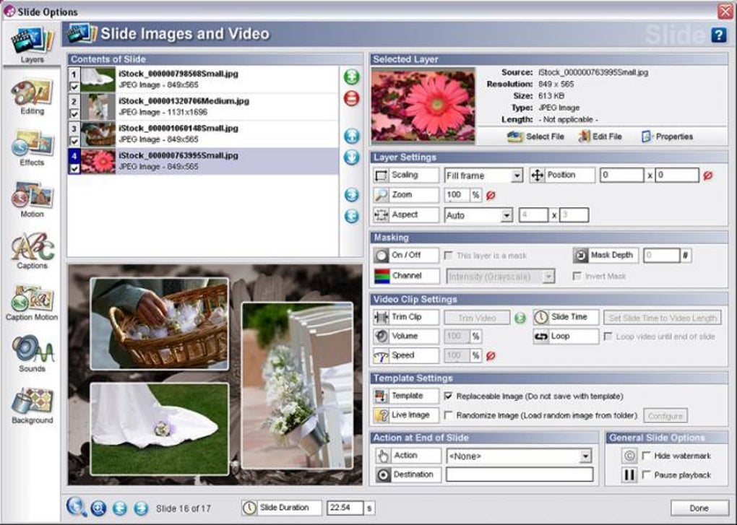737x525 pixels.
Task: Go to previous slide using bottom arrow
Action: pos(120,508)
